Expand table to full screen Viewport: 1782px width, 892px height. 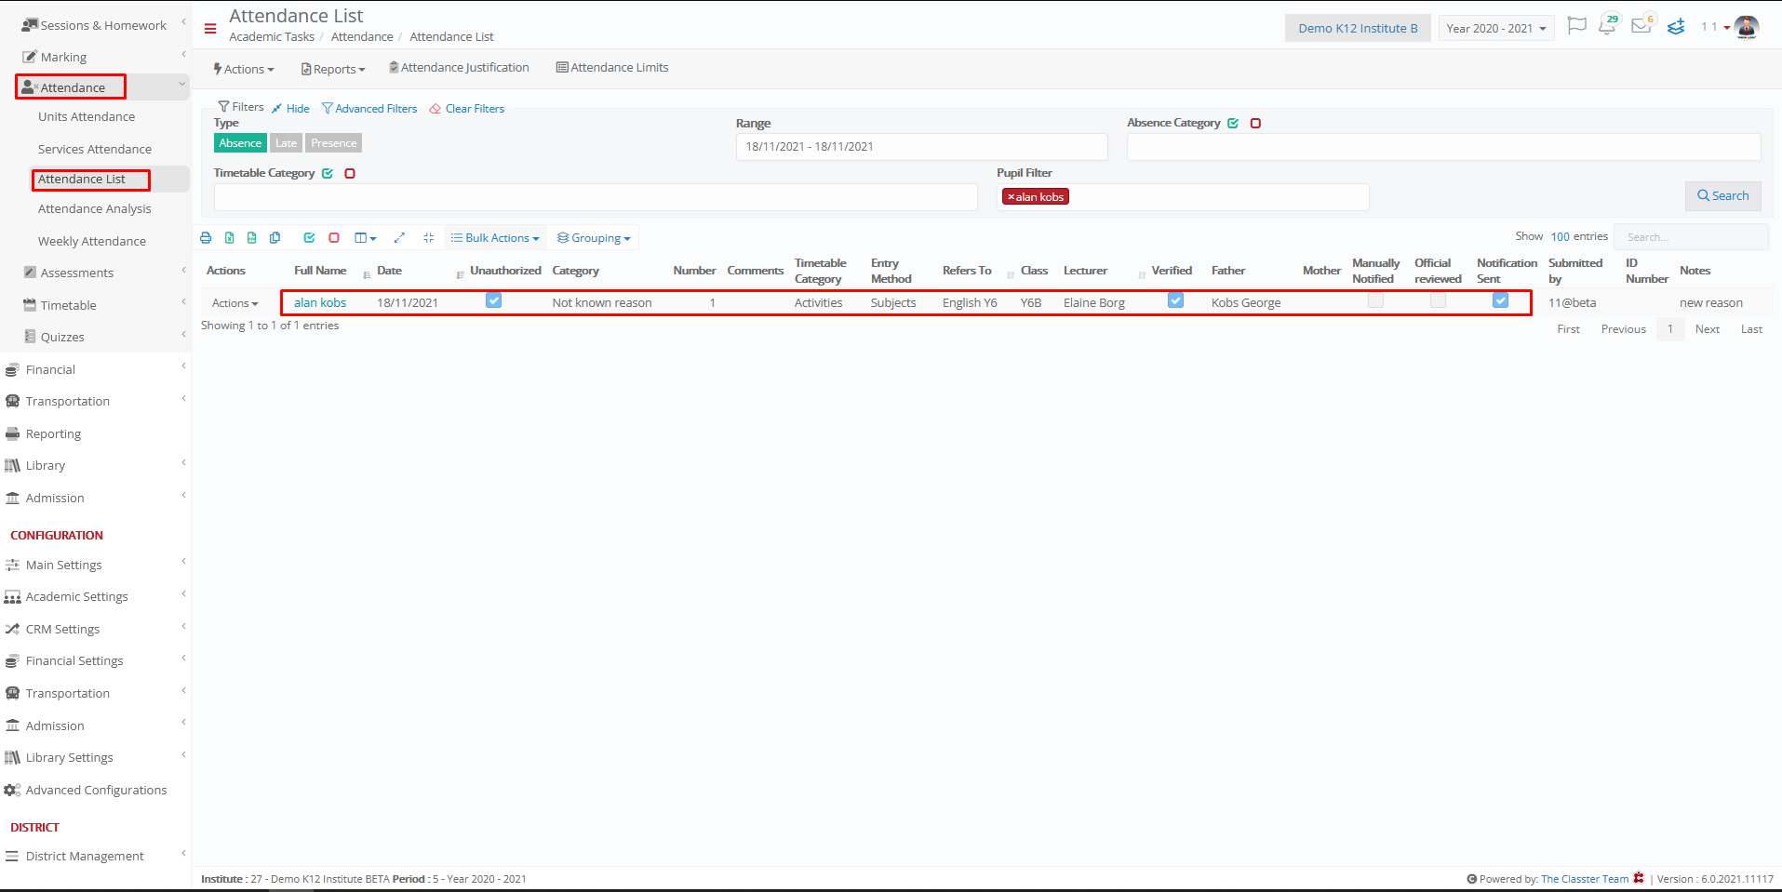pyautogui.click(x=399, y=238)
